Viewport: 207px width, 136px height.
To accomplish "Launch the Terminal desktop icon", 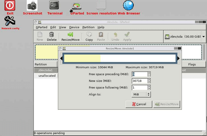I will [x=54, y=6].
